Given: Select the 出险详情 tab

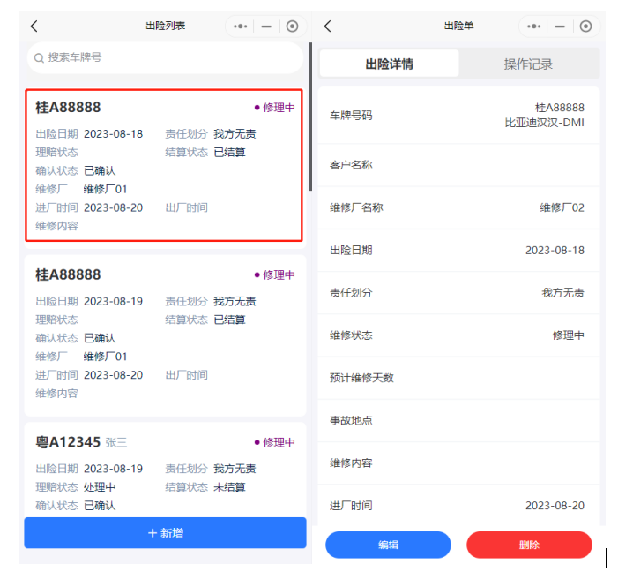Looking at the screenshot, I should tap(389, 64).
